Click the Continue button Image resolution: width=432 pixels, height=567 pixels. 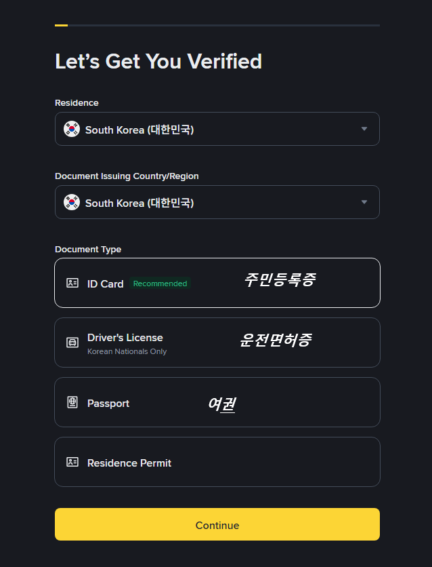click(x=217, y=525)
